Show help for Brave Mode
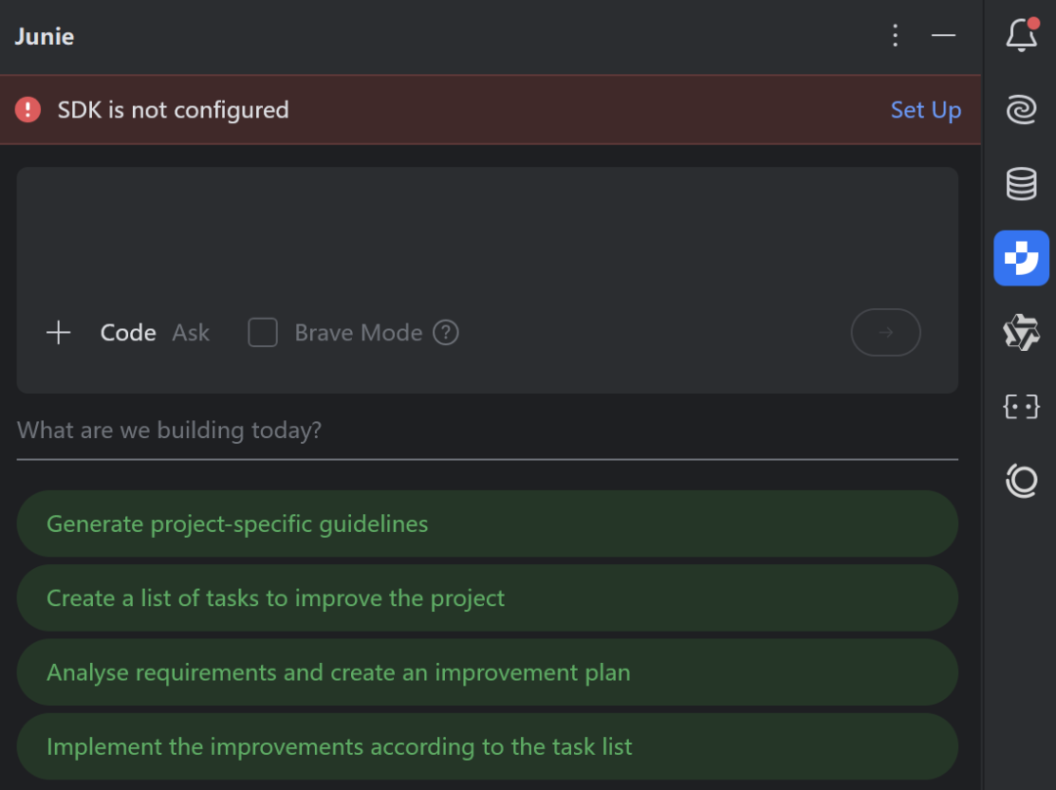The image size is (1056, 790). (x=446, y=332)
